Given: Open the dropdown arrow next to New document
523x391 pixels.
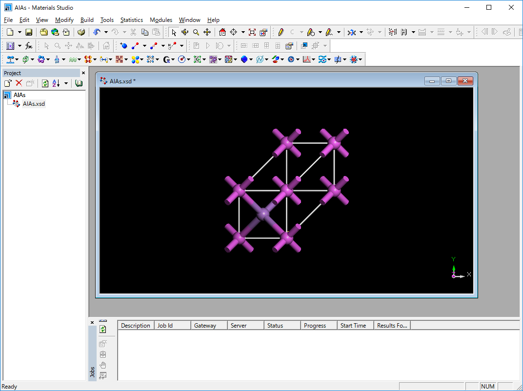Looking at the screenshot, I should pos(20,32).
